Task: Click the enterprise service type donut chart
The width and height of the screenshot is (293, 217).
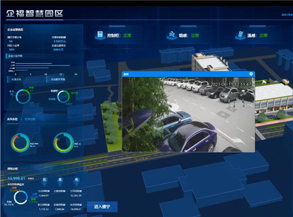Action: [63, 97]
